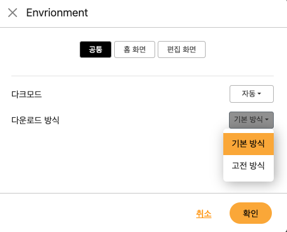Image resolution: width=287 pixels, height=232 pixels.
Task: Select the highlighted 기본 방식 option in the list
Action: point(249,144)
